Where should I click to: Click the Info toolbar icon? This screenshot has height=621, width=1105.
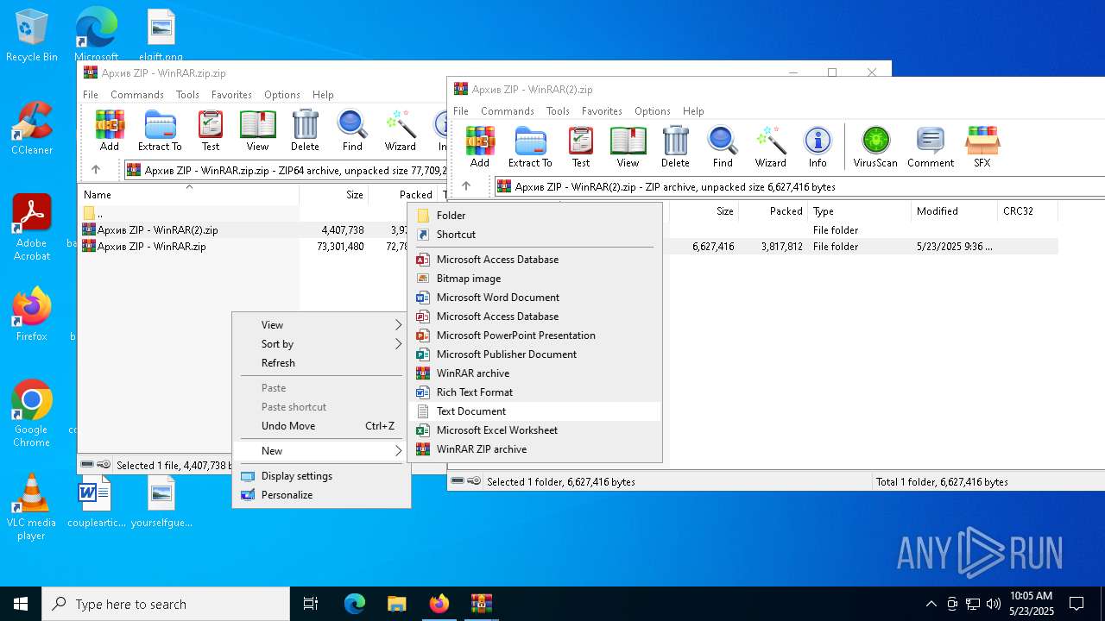point(818,147)
